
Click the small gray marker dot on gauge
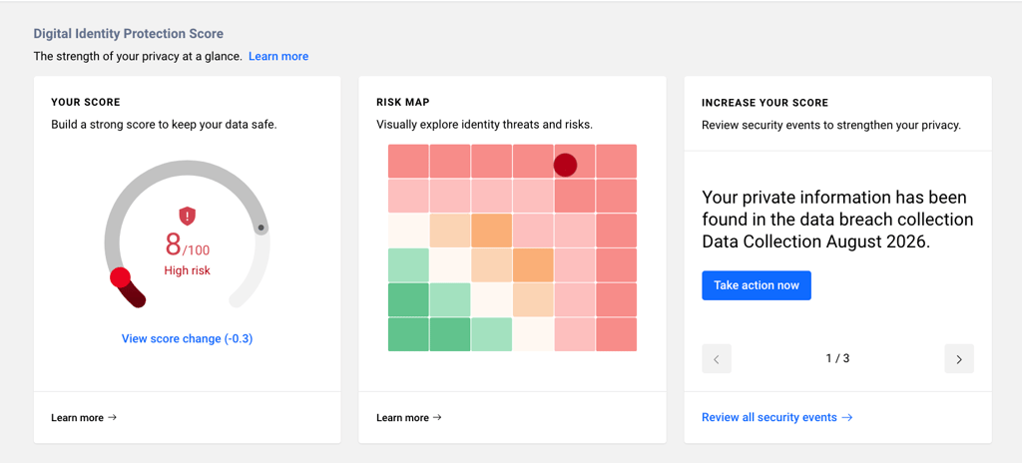click(x=260, y=228)
